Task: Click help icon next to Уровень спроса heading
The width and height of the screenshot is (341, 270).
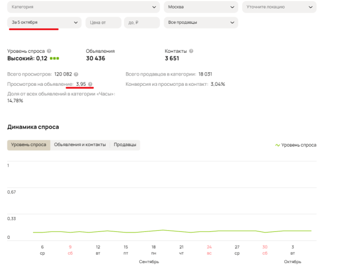Action: 49,51
